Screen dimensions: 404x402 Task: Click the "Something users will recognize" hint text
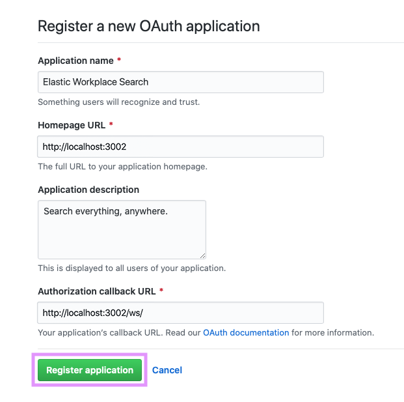tap(119, 102)
